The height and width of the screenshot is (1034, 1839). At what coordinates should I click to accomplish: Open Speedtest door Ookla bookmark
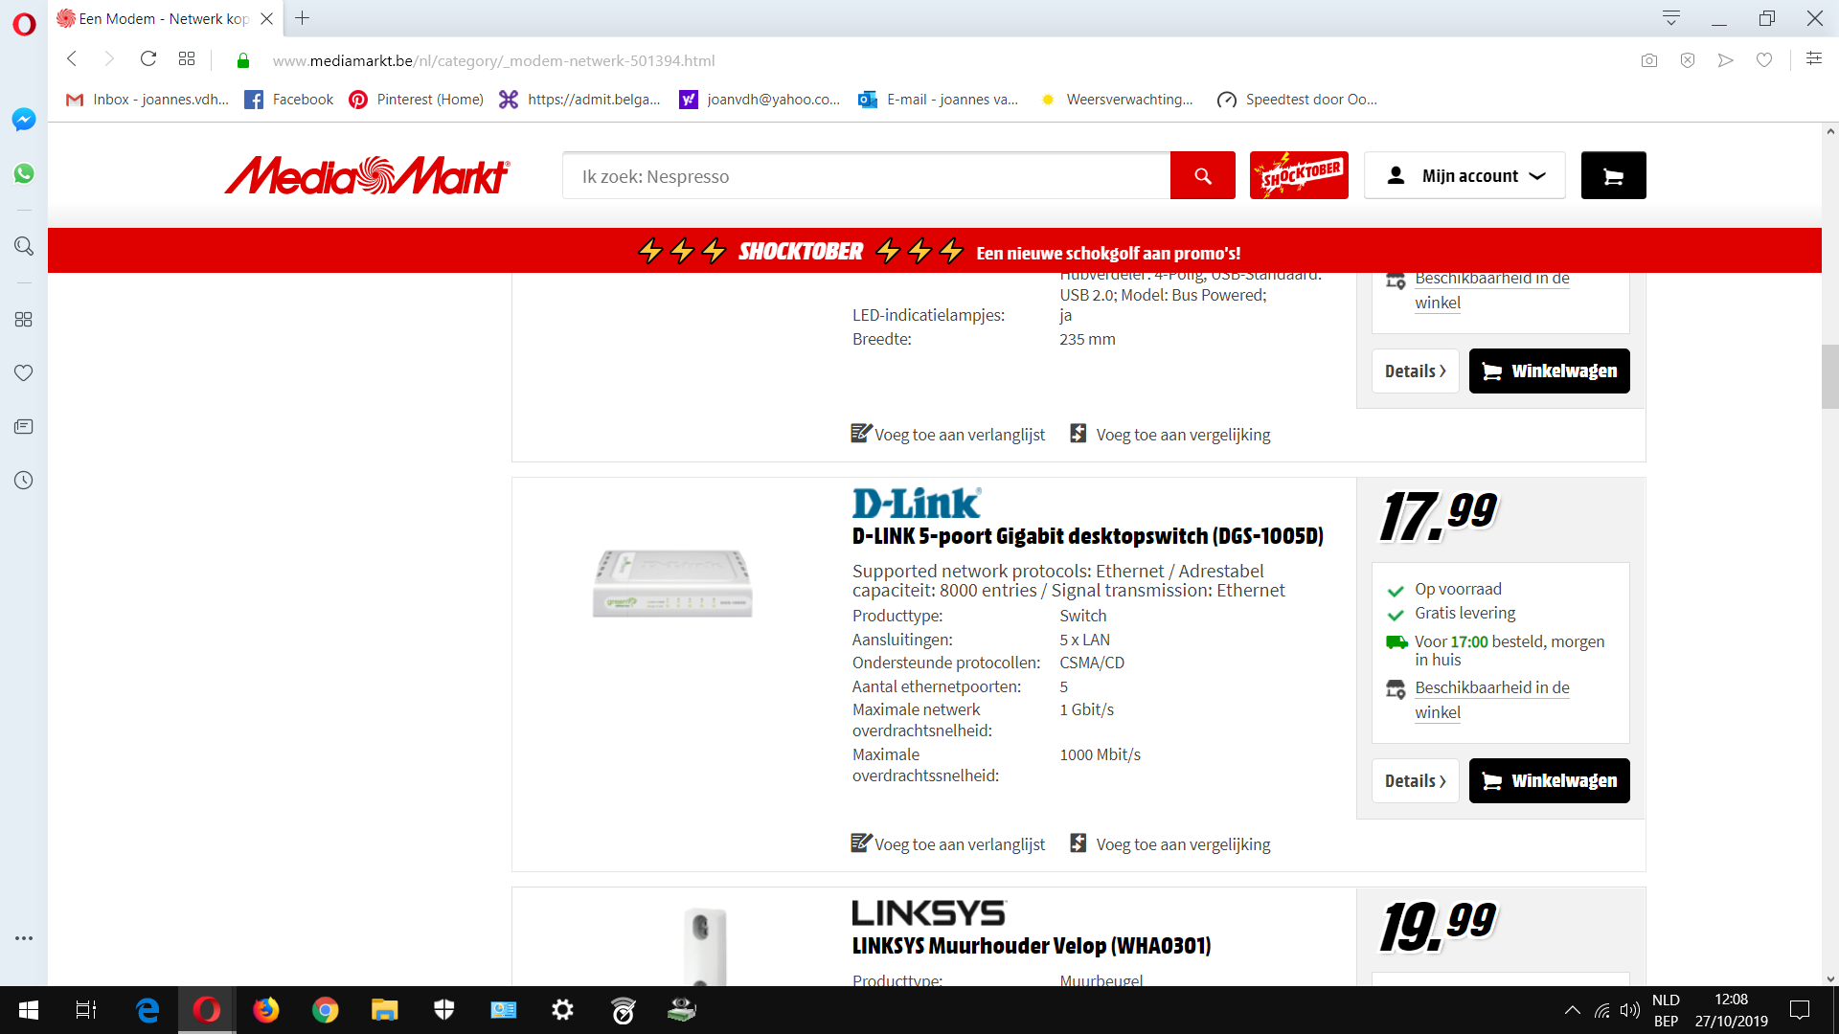click(1297, 100)
